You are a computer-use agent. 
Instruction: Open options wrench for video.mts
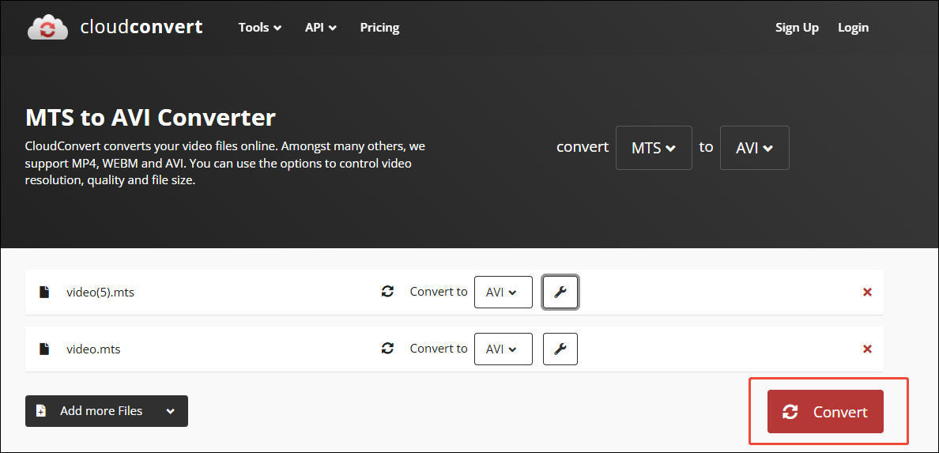(560, 349)
